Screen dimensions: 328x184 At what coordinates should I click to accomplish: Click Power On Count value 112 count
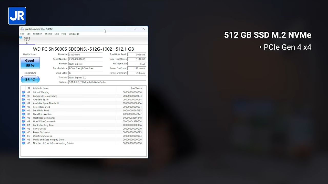137,68
